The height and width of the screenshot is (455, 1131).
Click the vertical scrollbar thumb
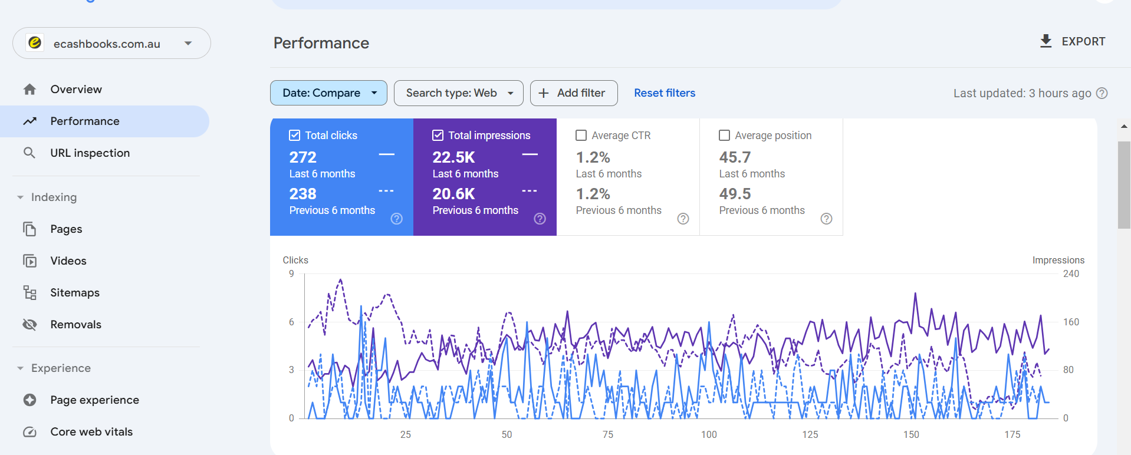[x=1124, y=184]
